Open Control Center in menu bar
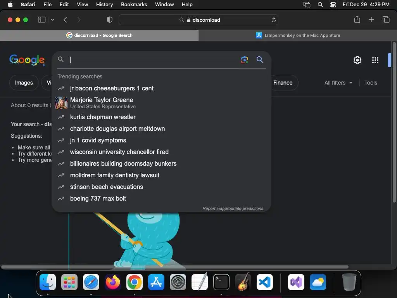Screen dimensions: 397x298 click(x=333, y=5)
